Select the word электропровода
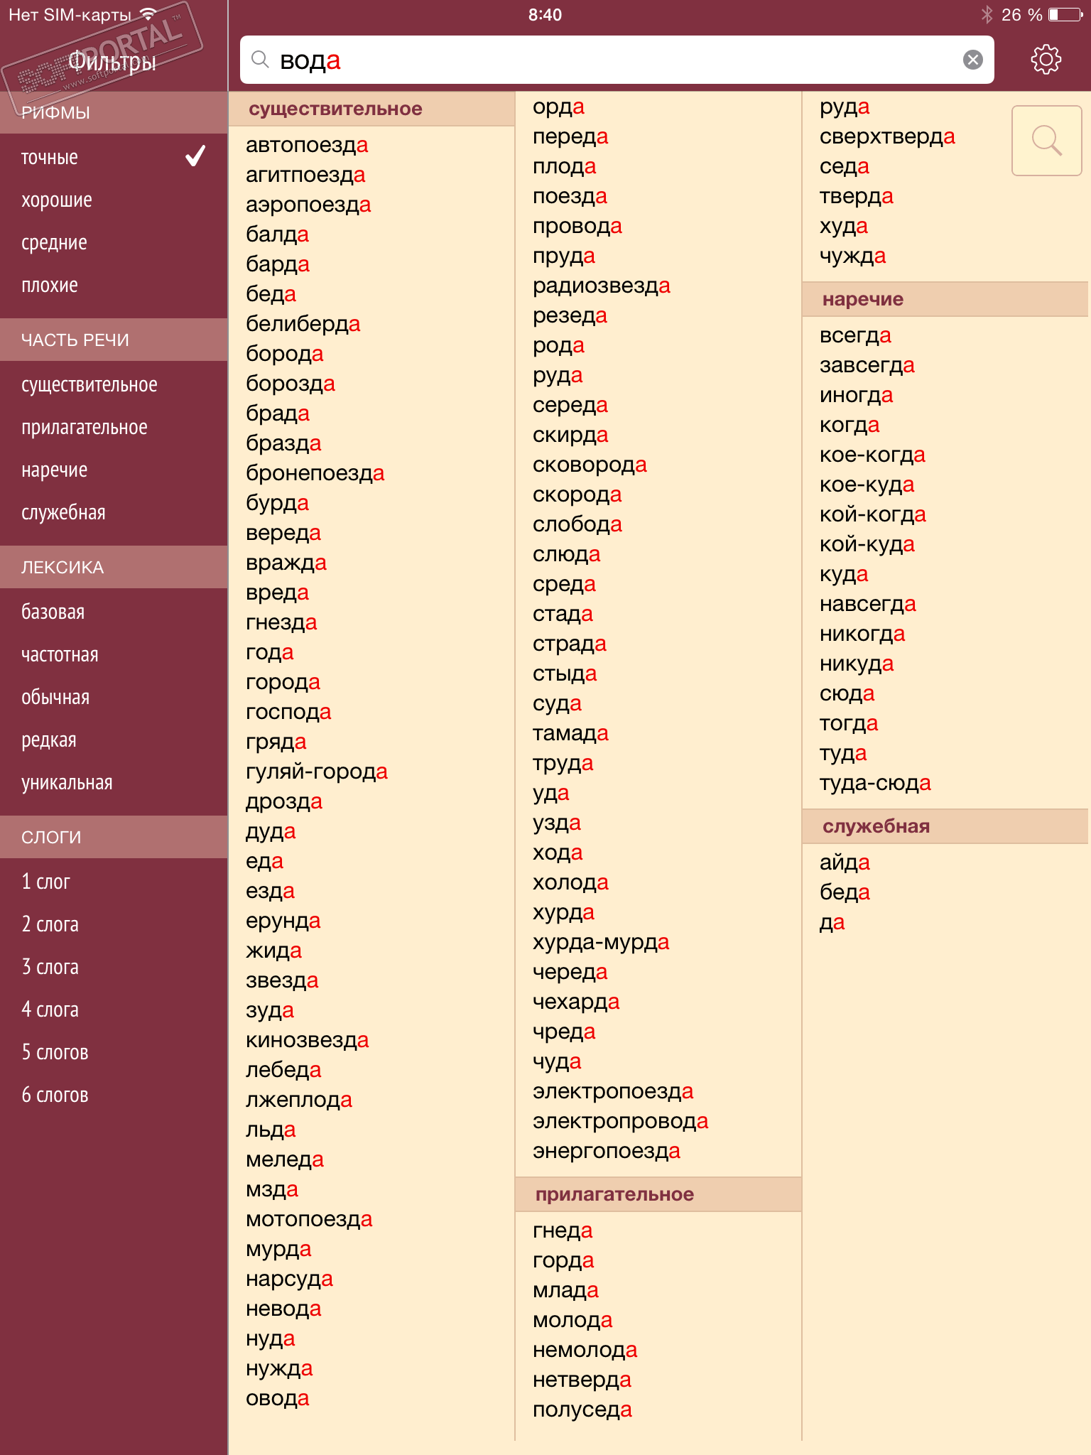 (621, 1121)
